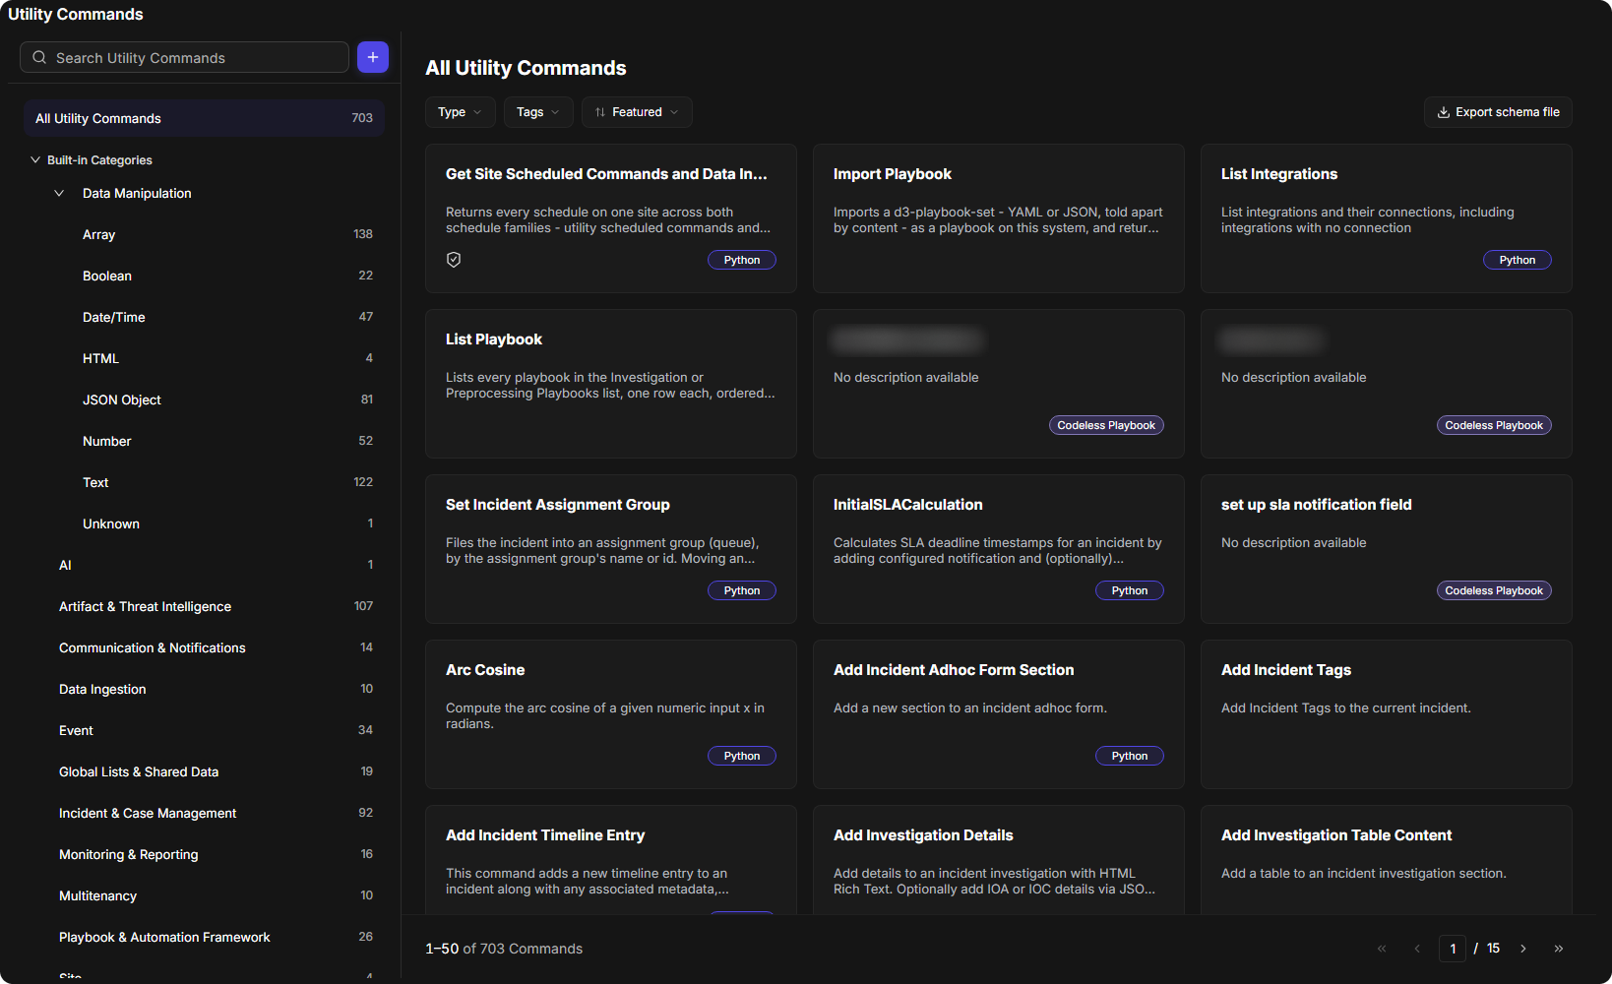The image size is (1612, 984).
Task: Open the Monitoring & Reporting category
Action: [204, 854]
